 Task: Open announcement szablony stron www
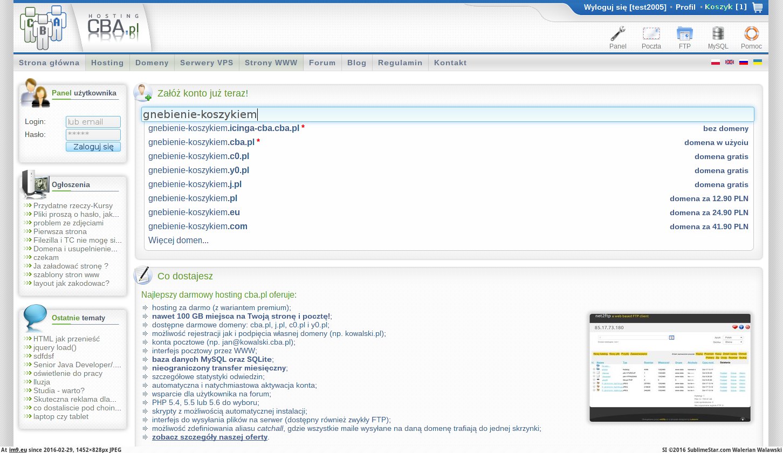(x=66, y=274)
